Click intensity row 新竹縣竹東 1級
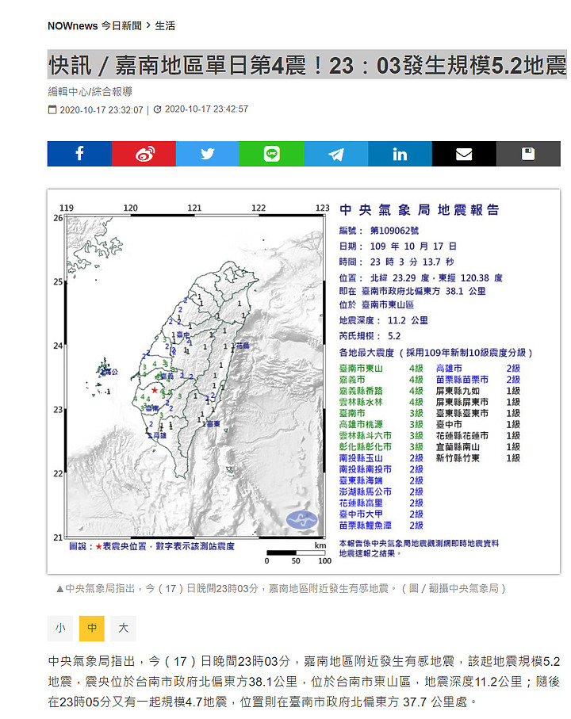 click(478, 458)
